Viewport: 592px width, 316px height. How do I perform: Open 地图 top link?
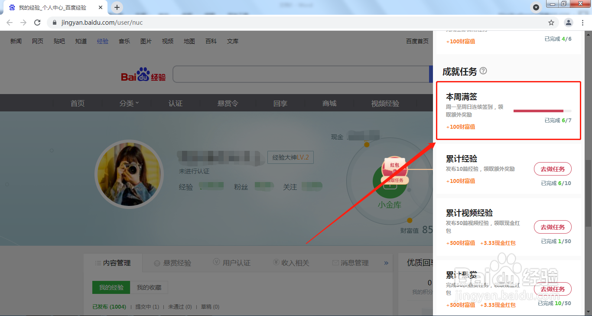189,41
